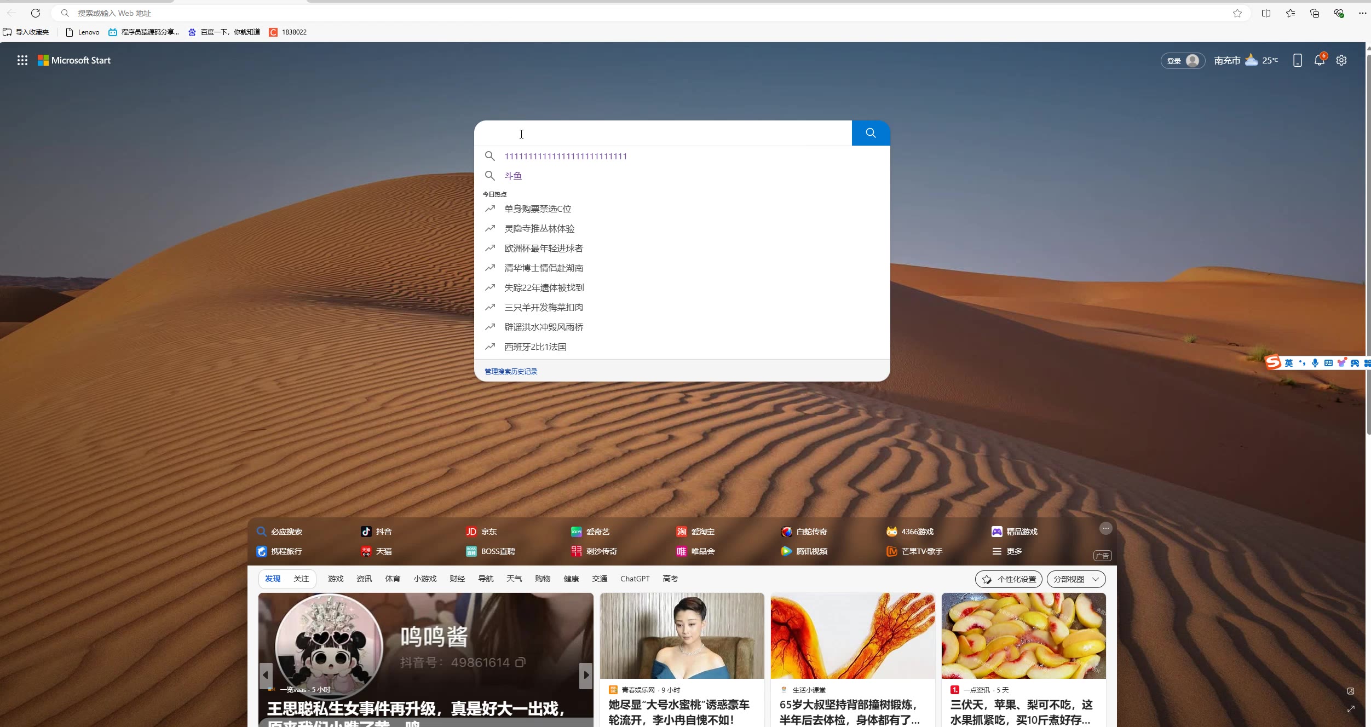Select the 财经 feed tab
Screen dimensions: 1371x727
pos(457,579)
